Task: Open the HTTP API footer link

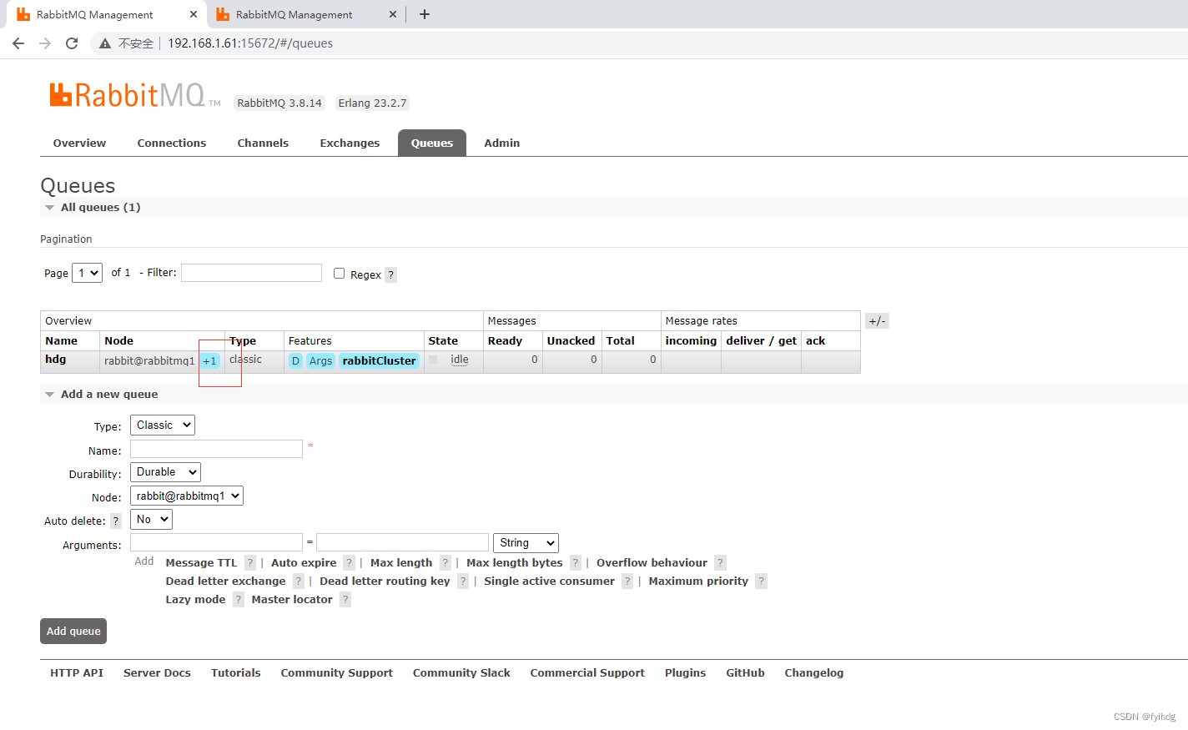Action: coord(77,673)
